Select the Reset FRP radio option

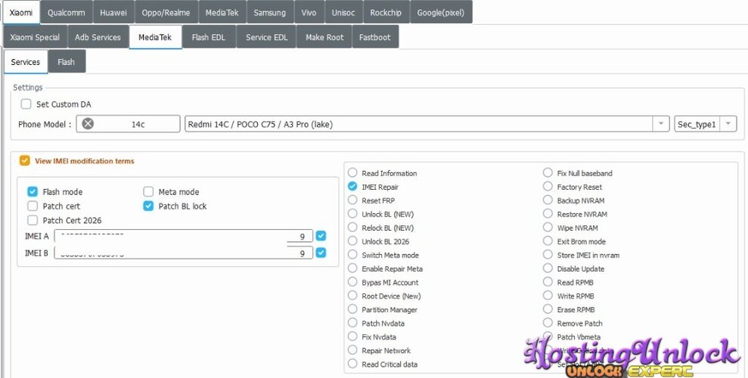[352, 200]
